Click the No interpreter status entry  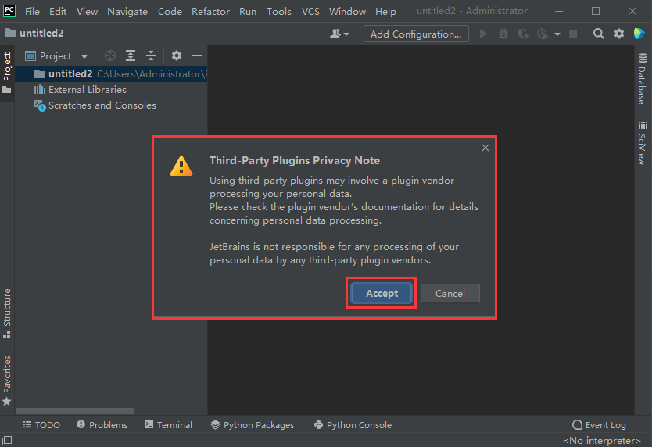click(x=602, y=440)
